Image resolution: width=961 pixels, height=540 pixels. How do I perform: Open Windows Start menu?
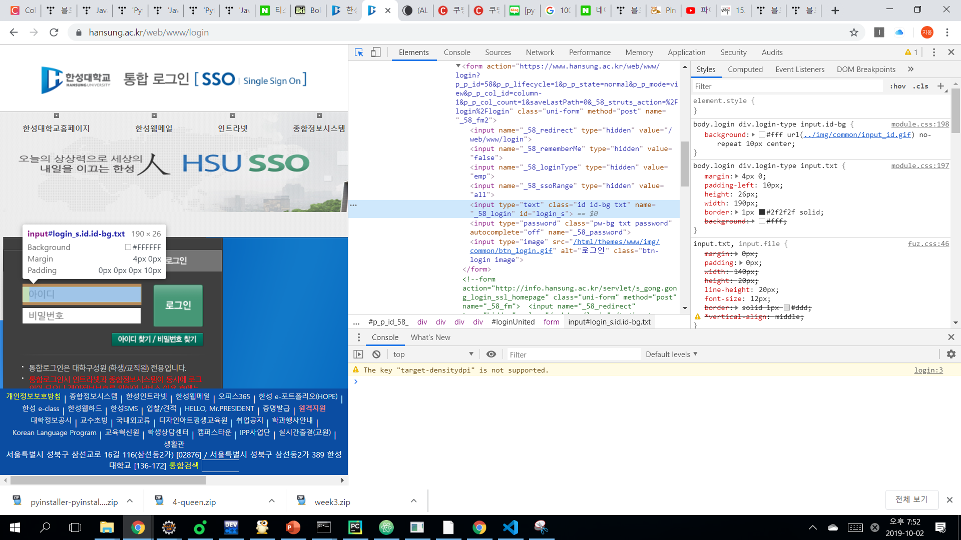(x=15, y=527)
